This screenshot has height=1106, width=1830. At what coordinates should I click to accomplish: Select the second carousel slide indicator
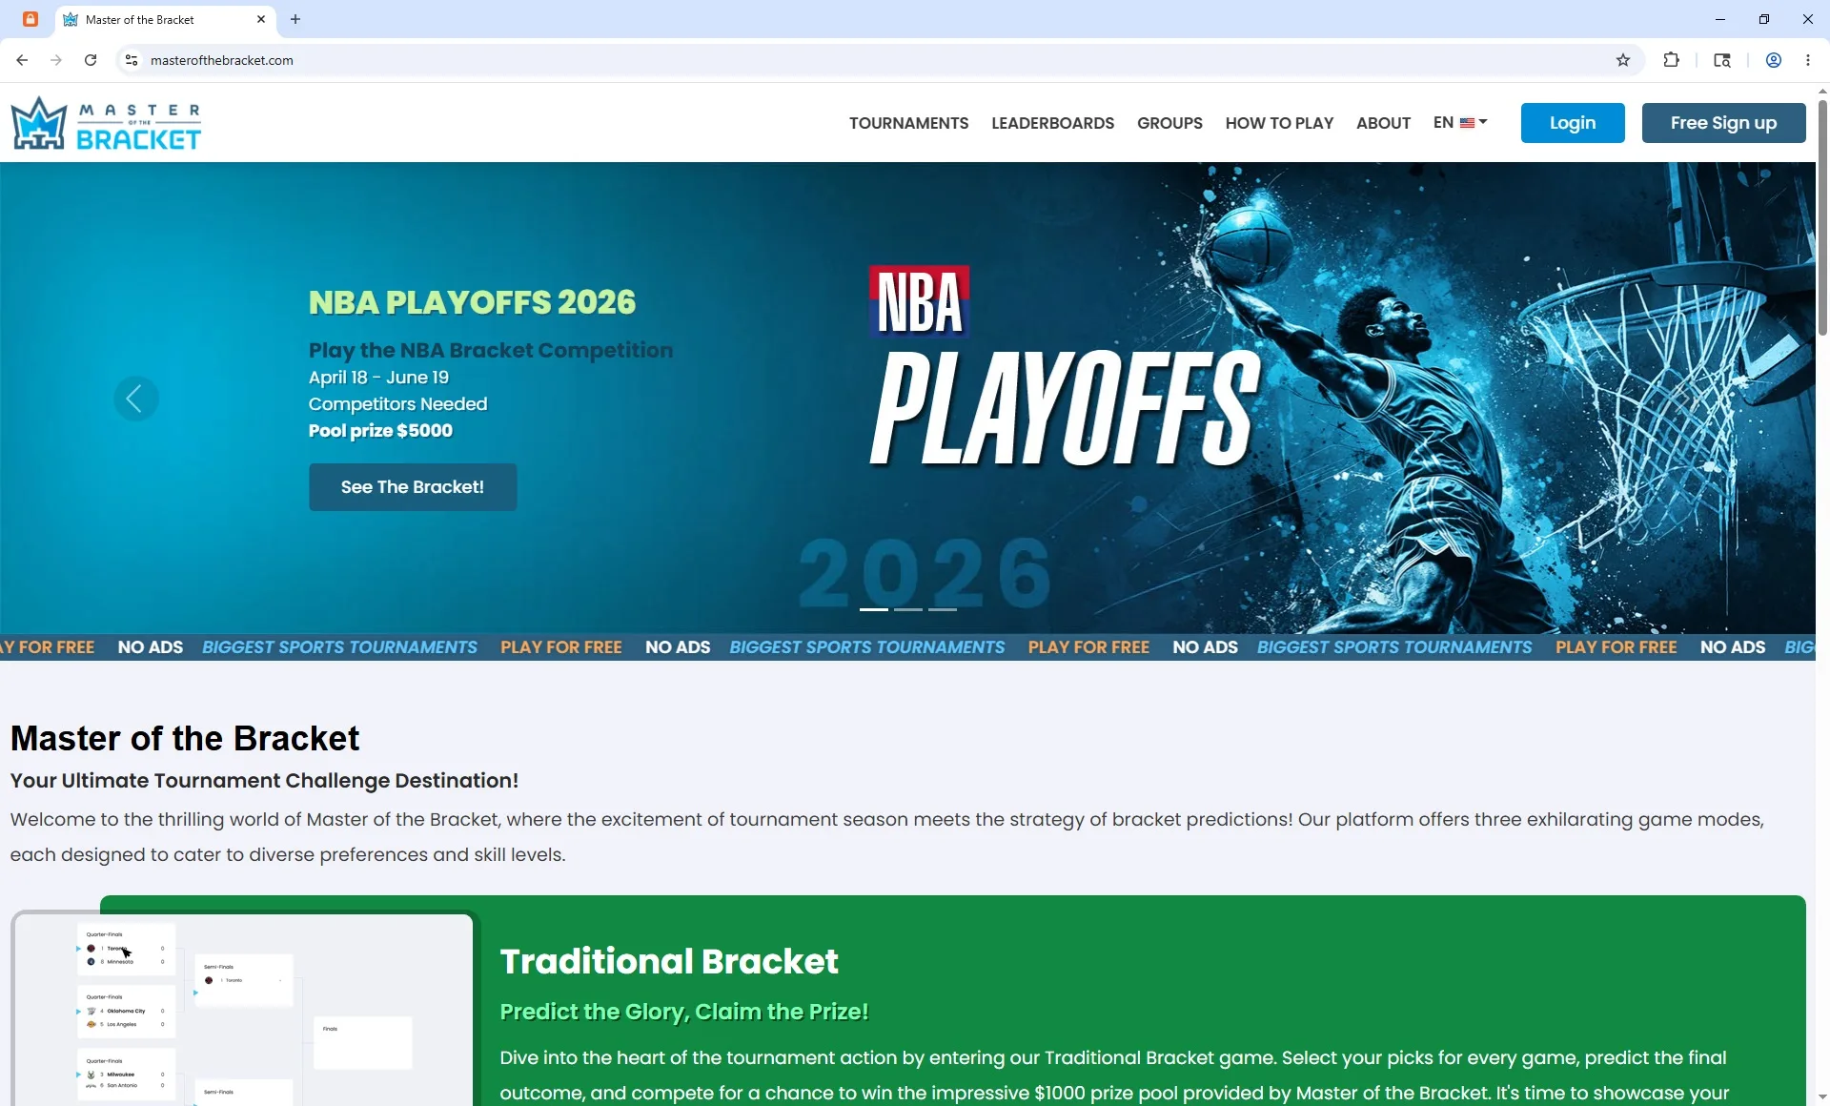coord(908,609)
